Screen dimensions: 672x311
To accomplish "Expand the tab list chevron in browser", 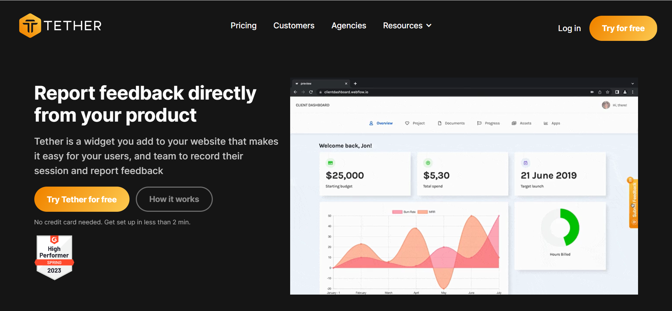I will pyautogui.click(x=632, y=84).
